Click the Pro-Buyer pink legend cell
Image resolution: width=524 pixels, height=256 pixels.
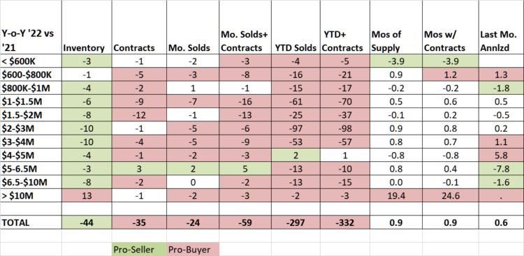[193, 249]
